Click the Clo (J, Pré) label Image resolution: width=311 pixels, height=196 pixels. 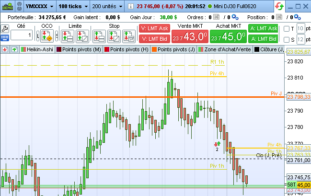[x=269, y=155]
